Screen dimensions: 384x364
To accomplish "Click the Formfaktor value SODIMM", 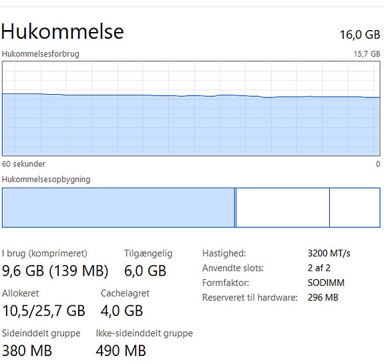I will coord(326,283).
